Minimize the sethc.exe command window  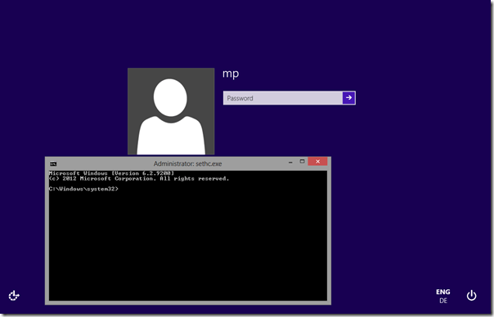pos(290,162)
